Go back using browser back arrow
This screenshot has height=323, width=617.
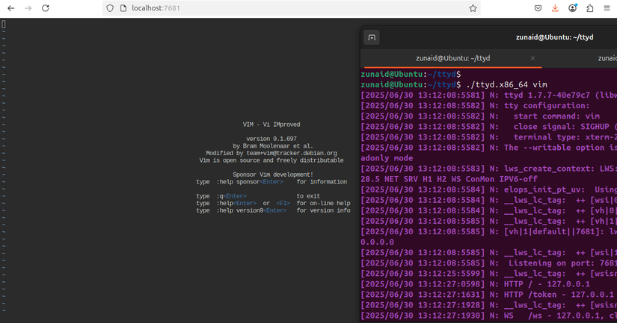coord(11,8)
